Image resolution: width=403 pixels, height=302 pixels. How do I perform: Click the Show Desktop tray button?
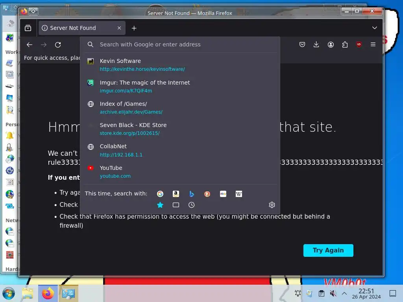(x=393, y=293)
